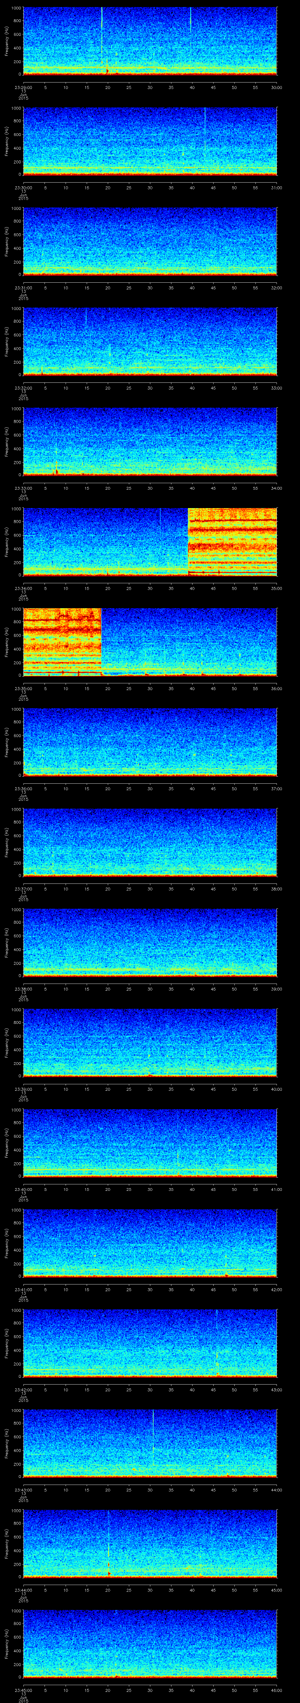This screenshot has width=300, height=1703.
Task: Click the 38:00 end time label
Action: [276, 888]
